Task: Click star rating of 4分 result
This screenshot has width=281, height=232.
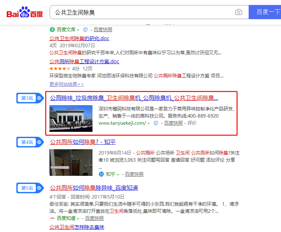Action: coord(60,69)
